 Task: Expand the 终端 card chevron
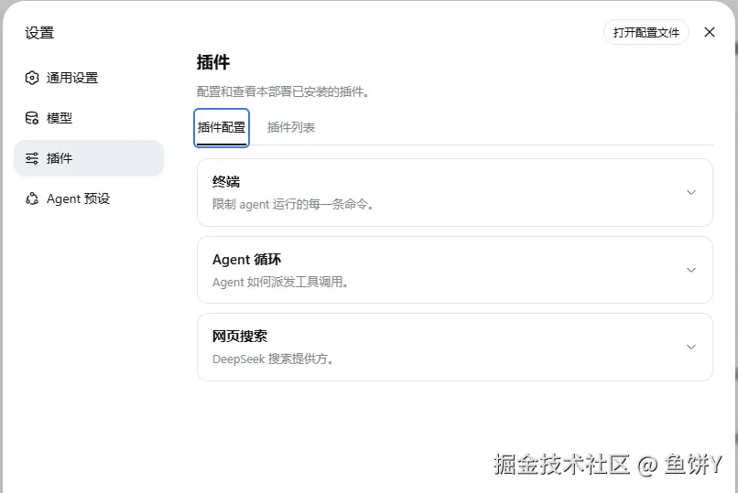pos(691,192)
